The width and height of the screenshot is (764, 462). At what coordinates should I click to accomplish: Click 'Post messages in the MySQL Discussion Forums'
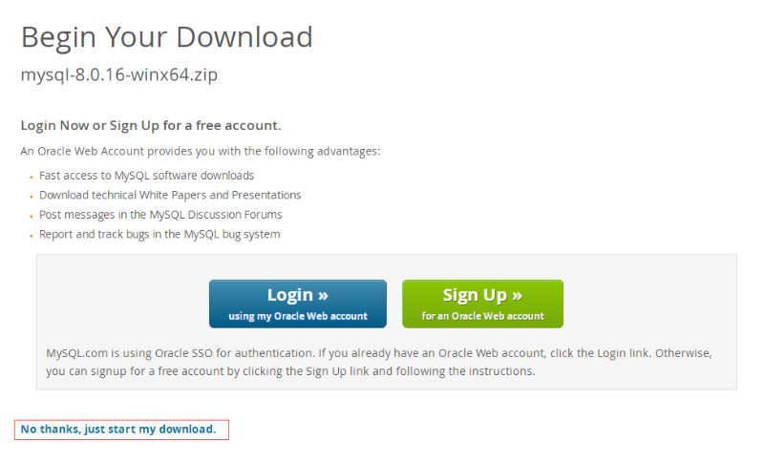pyautogui.click(x=160, y=215)
